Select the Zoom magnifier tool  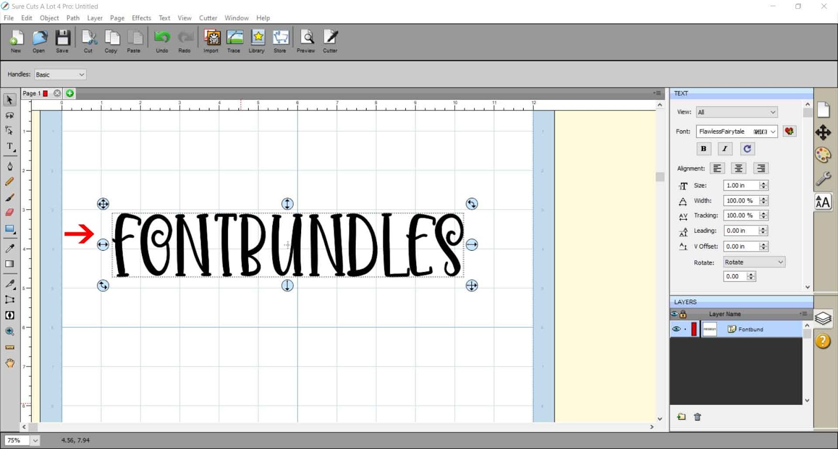pos(9,331)
